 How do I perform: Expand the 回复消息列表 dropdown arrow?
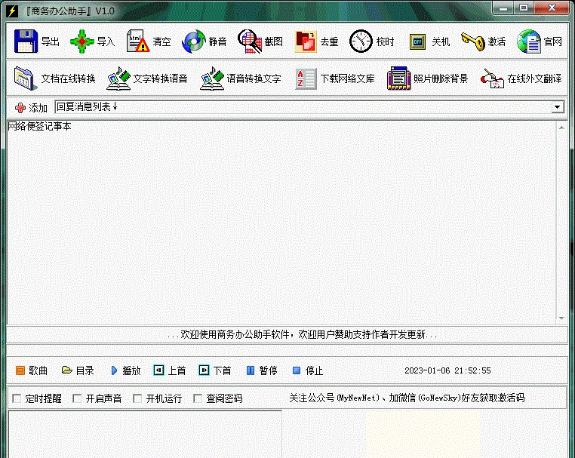(558, 107)
